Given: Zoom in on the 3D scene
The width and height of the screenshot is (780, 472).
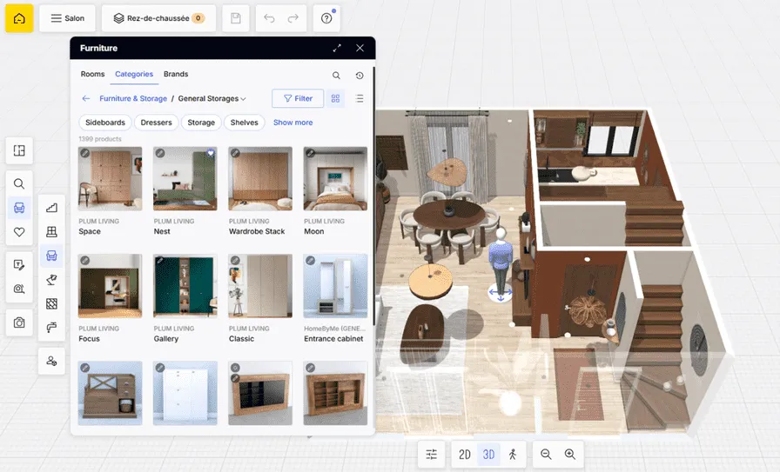Looking at the screenshot, I should (570, 454).
